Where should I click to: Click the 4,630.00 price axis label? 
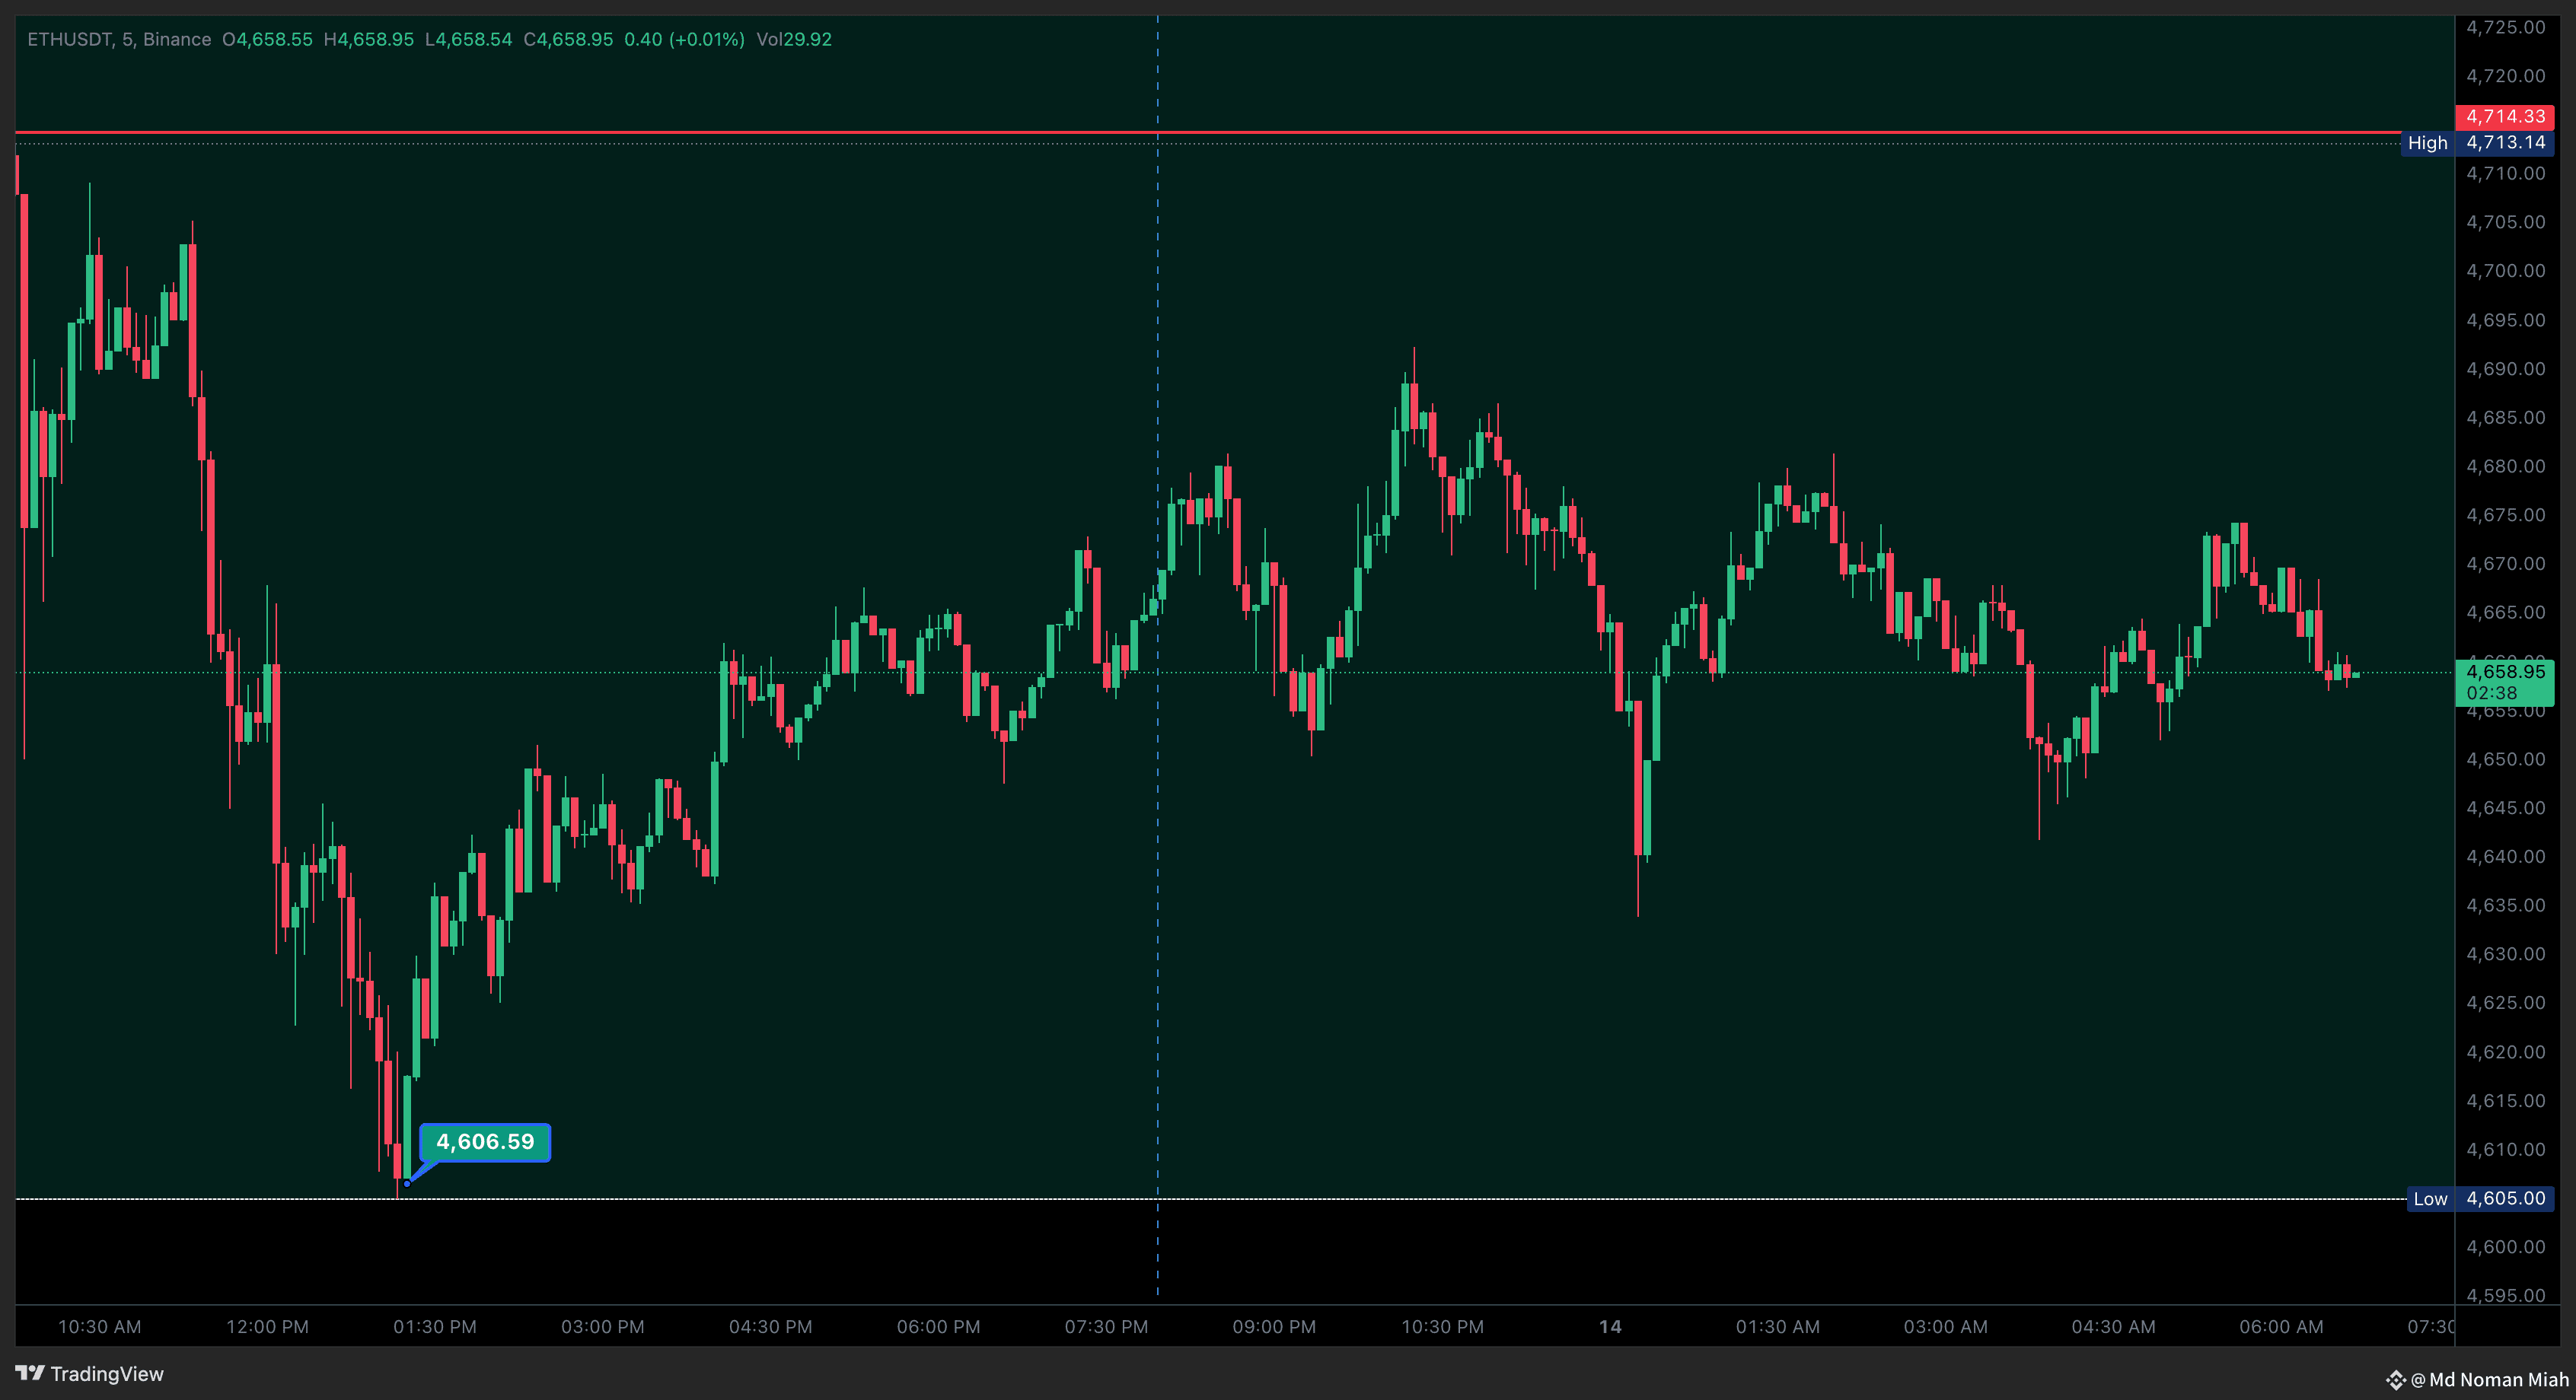[2506, 954]
